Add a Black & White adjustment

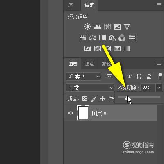102,38
